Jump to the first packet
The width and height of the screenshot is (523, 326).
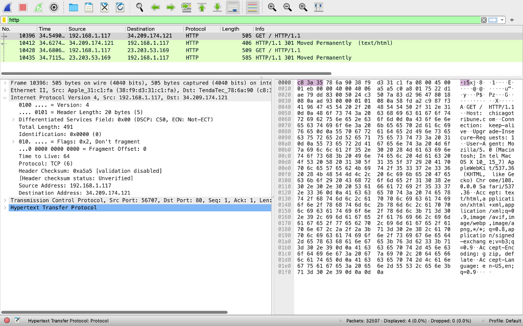(202, 7)
